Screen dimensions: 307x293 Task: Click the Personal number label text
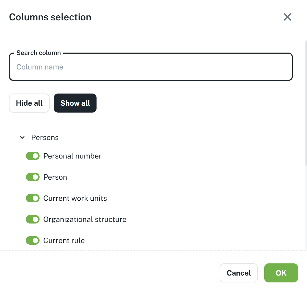click(x=72, y=156)
